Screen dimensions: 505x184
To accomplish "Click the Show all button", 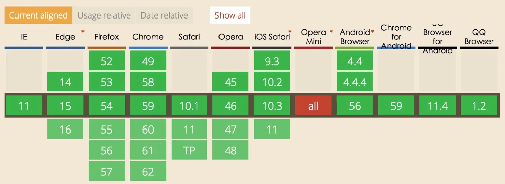I will (x=230, y=15).
